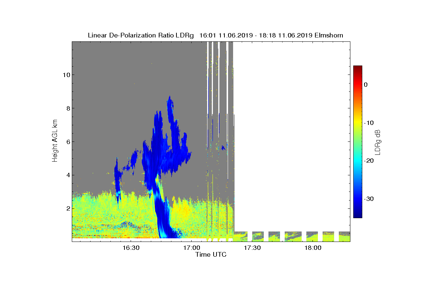Click the colorbar label 0
This screenshot has width=433, height=288.
click(366, 85)
